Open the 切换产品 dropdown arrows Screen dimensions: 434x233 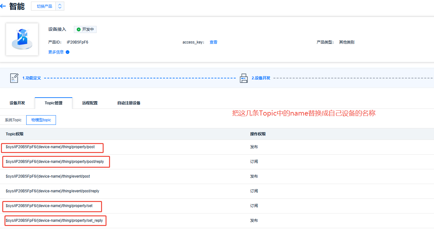[x=60, y=6]
